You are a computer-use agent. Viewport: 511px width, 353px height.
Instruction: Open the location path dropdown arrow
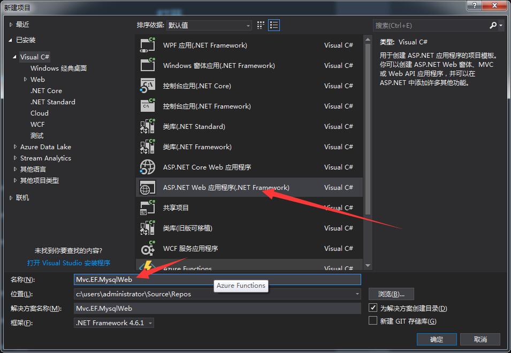[x=357, y=294]
